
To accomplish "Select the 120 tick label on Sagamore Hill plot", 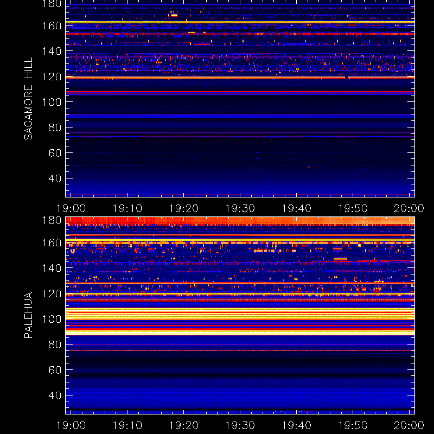I will [52, 76].
